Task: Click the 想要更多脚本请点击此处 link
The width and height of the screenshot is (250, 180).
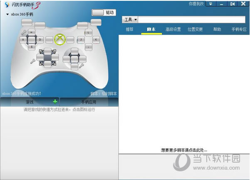Action: (x=184, y=150)
